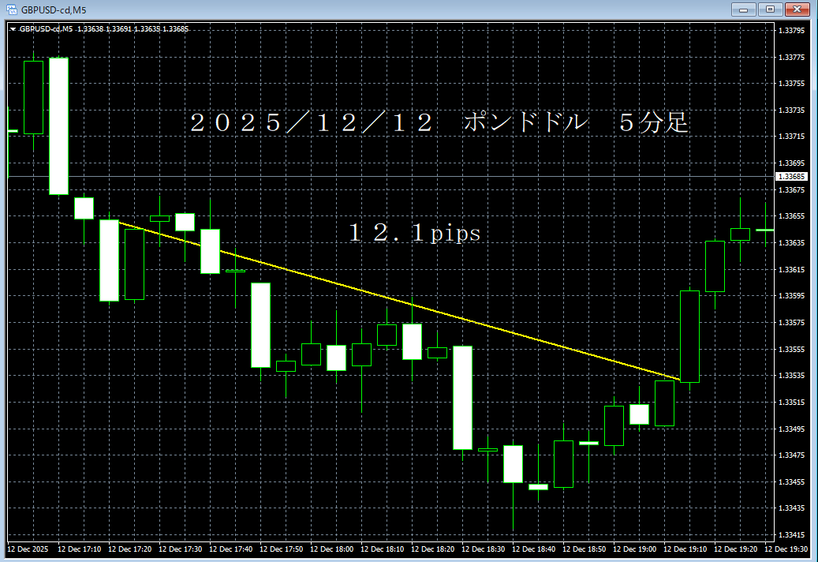Minimize the GBPUSD-cd,M5 chart window
The image size is (818, 562).
tap(743, 9)
